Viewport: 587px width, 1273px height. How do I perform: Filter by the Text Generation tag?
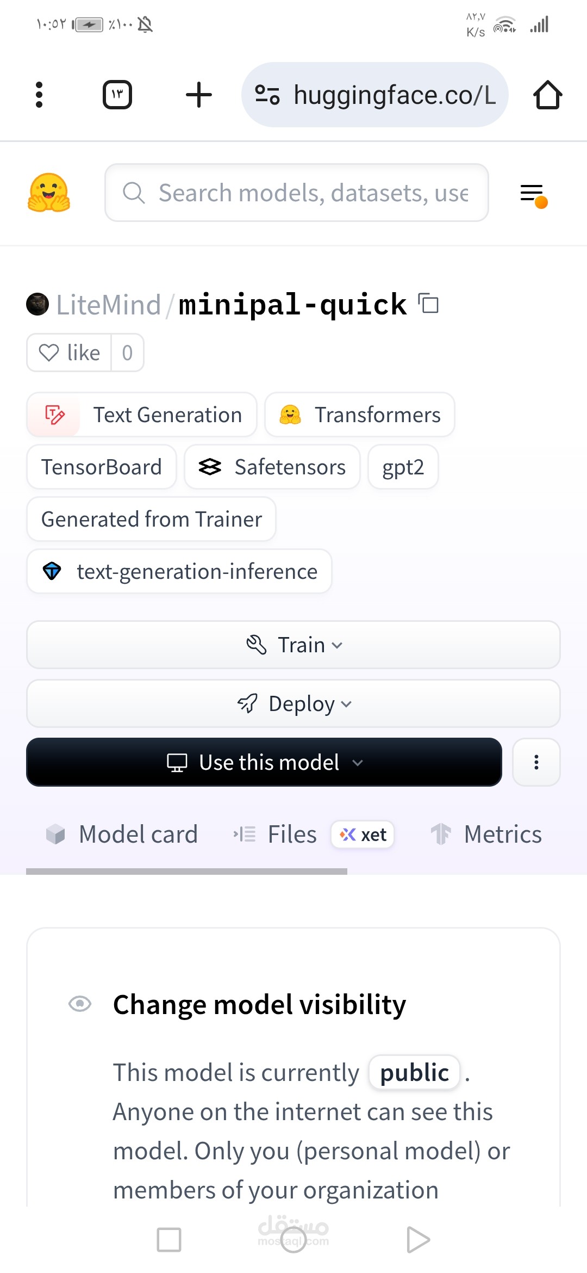click(142, 415)
